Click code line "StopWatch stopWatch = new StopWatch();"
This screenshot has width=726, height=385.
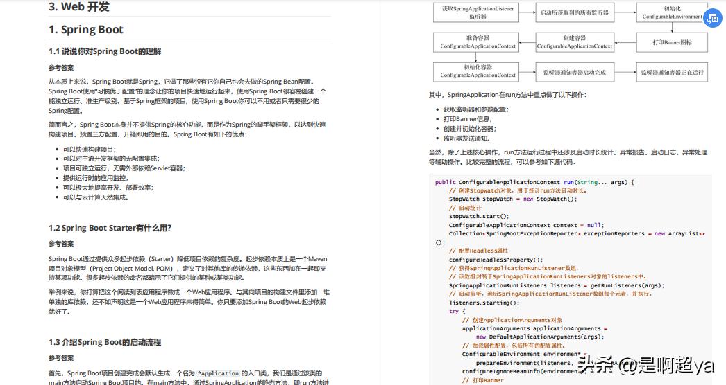point(512,199)
